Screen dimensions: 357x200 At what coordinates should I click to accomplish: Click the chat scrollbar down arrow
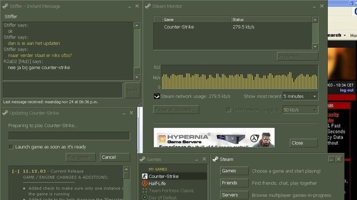[137, 77]
